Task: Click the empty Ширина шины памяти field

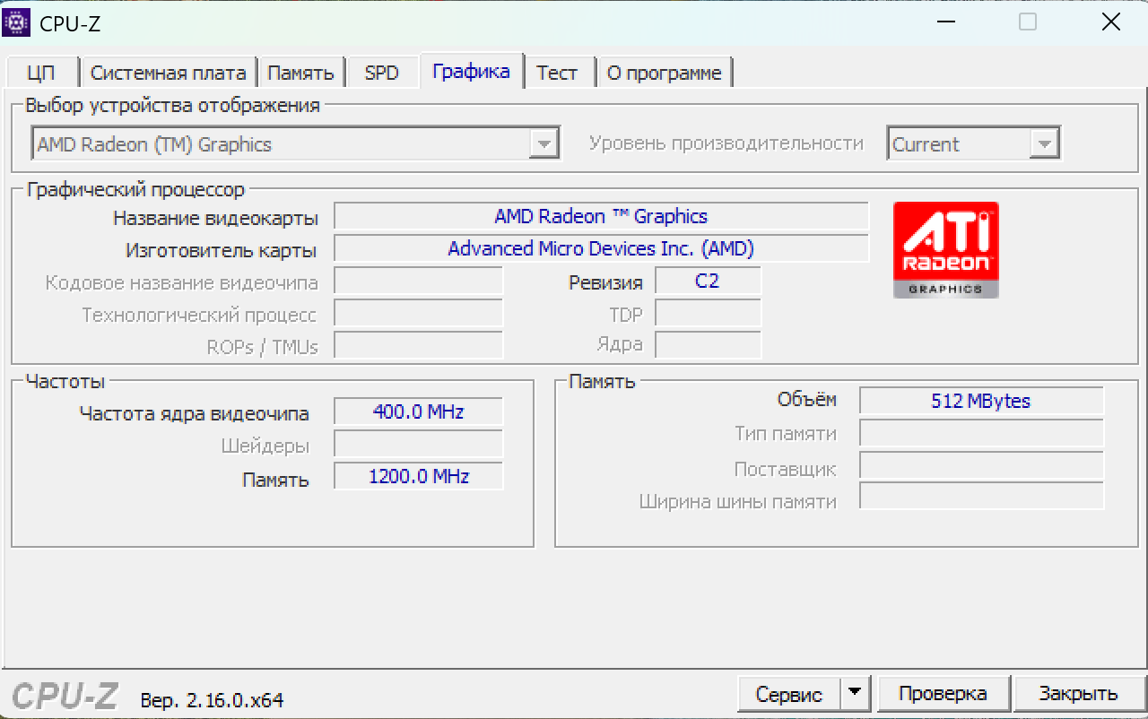Action: (x=981, y=498)
